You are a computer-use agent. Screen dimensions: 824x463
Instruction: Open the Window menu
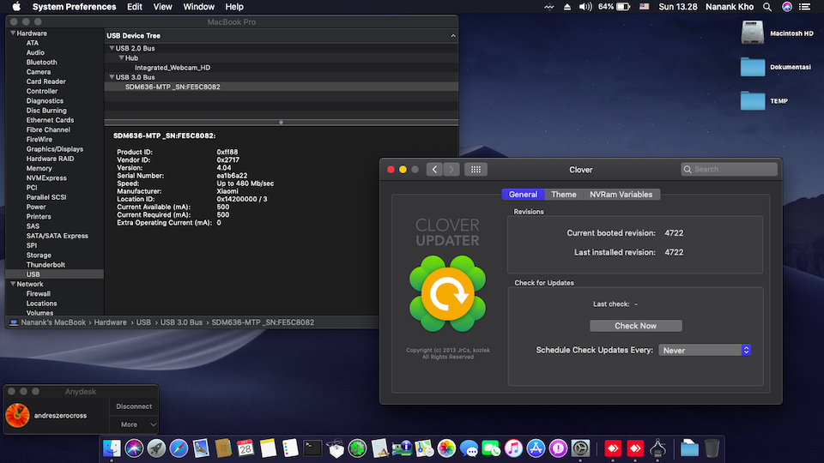click(198, 7)
